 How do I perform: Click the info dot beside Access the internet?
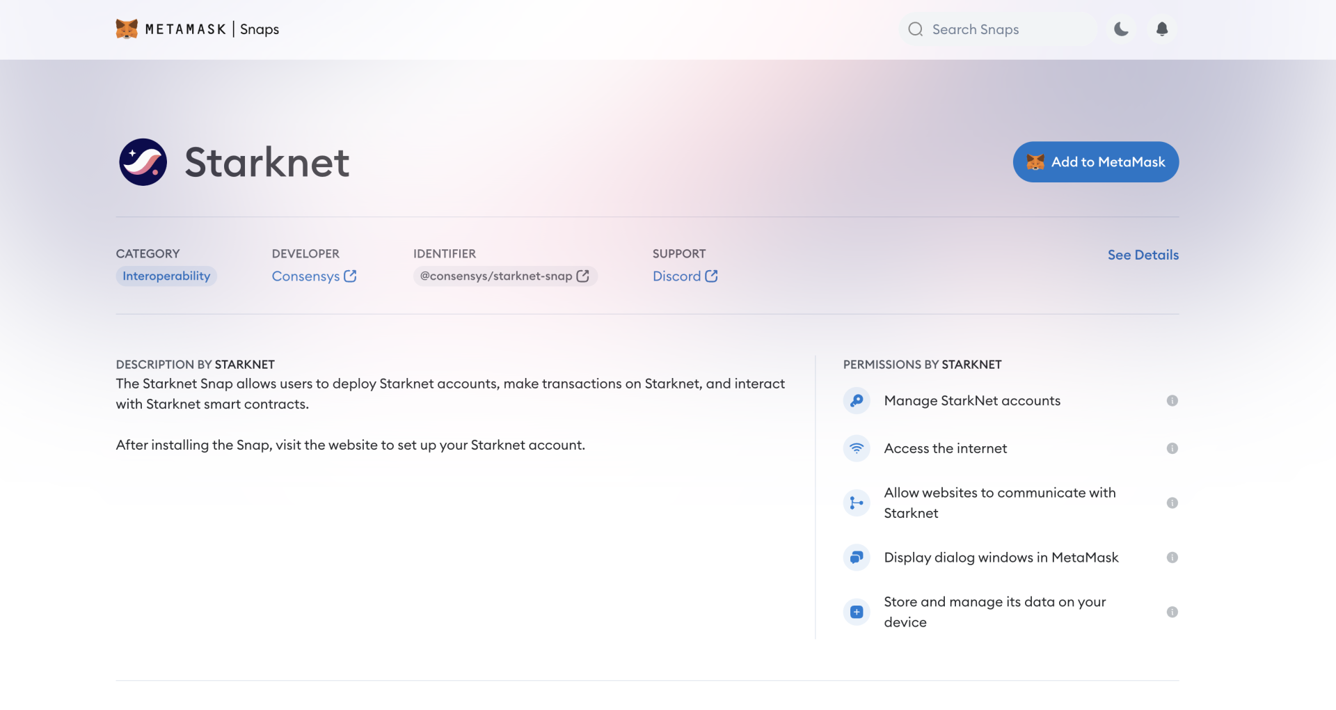click(1173, 448)
